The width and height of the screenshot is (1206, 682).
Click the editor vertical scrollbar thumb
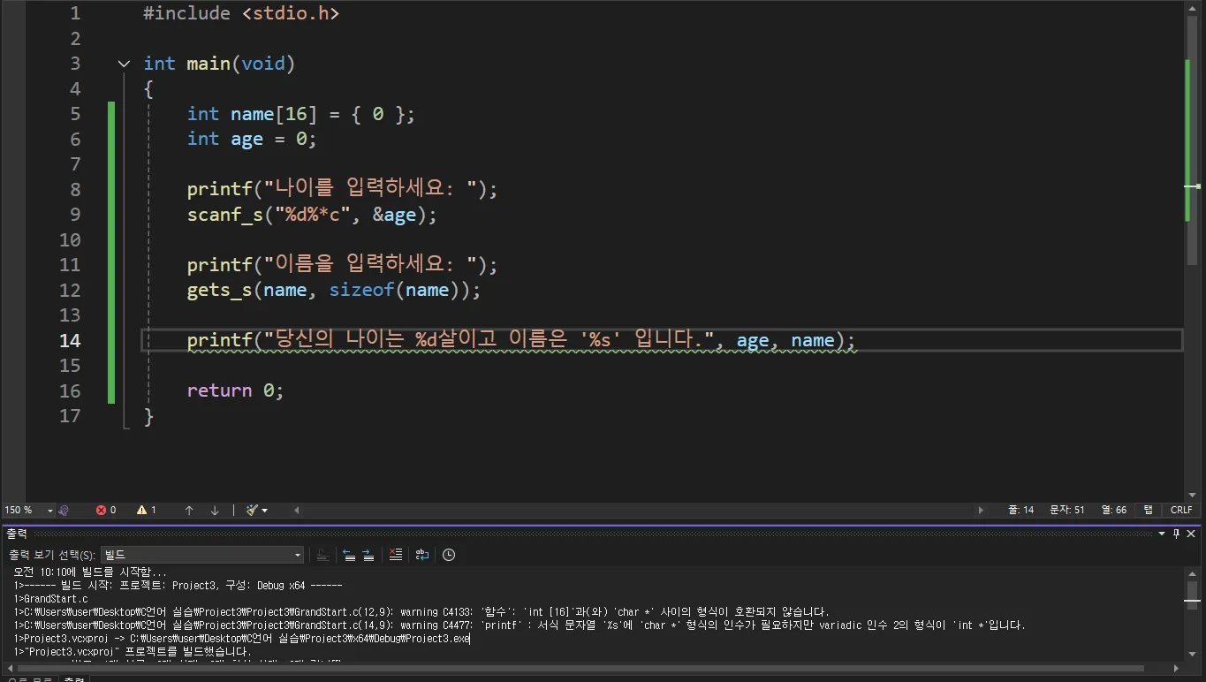pyautogui.click(x=1193, y=141)
